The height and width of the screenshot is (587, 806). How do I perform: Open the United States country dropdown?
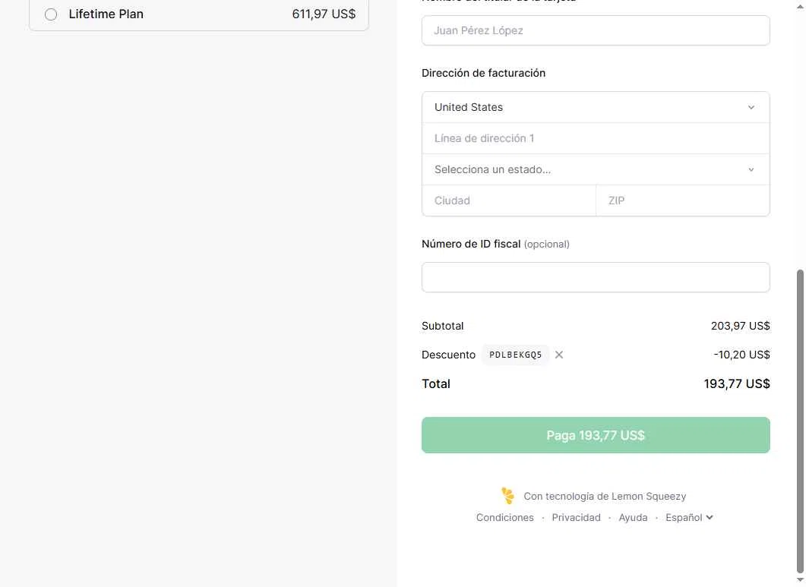(596, 107)
